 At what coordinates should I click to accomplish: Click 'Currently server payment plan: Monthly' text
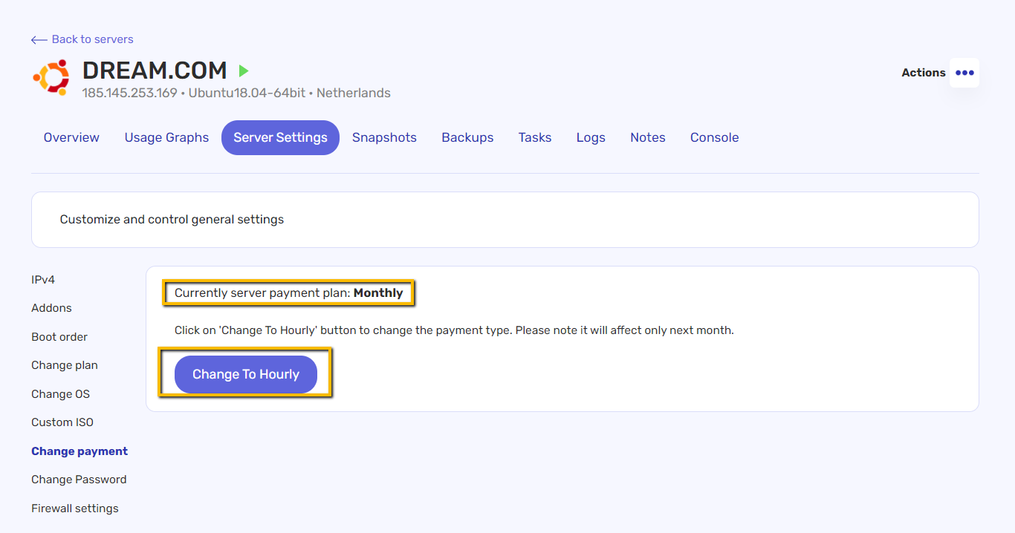[289, 293]
